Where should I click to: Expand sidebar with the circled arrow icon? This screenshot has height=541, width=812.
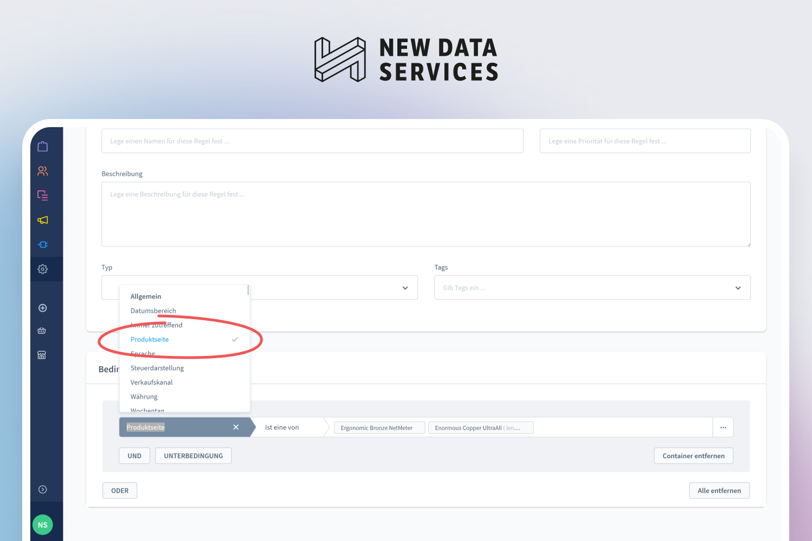(x=43, y=490)
